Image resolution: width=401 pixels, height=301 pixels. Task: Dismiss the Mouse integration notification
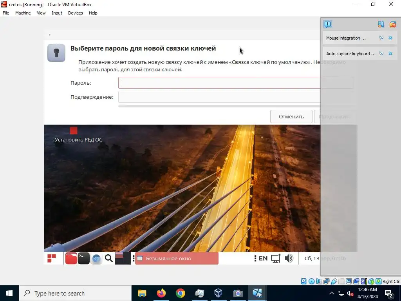coord(390,38)
